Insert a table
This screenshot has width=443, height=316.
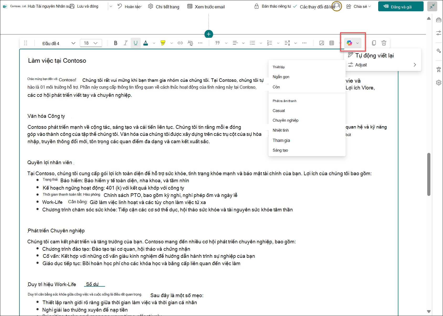(x=332, y=43)
